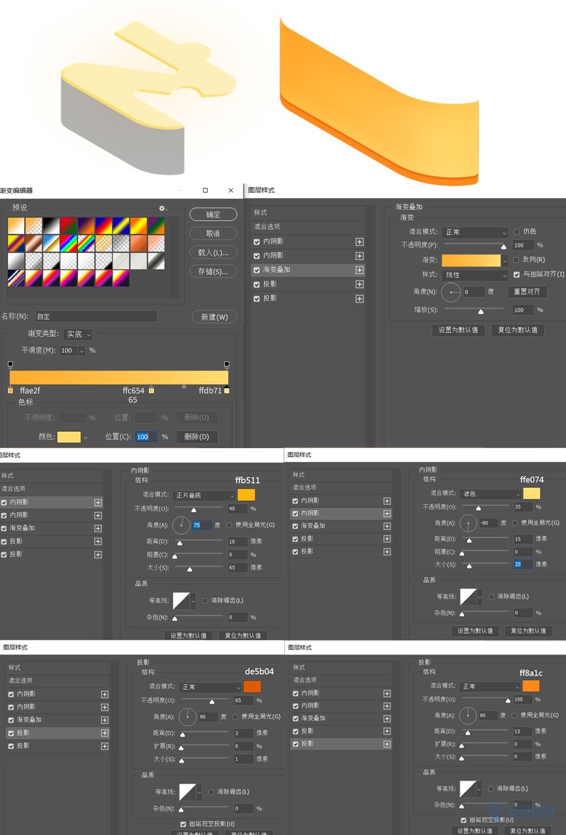The width and height of the screenshot is (566, 835).
Task: Click the angle dial in 渐变叠加 settings
Action: point(451,292)
